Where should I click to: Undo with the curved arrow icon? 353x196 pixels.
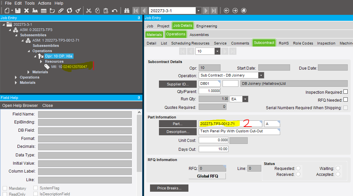(115, 11)
